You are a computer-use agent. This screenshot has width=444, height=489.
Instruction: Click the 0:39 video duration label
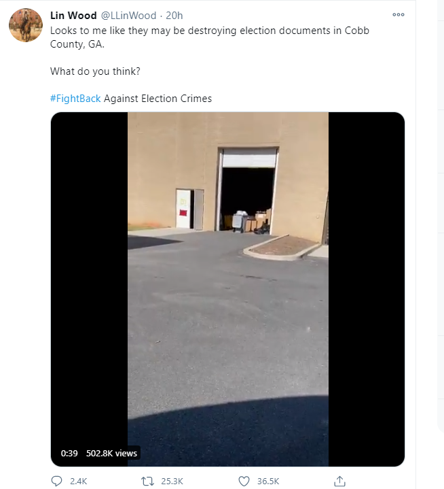pos(69,453)
